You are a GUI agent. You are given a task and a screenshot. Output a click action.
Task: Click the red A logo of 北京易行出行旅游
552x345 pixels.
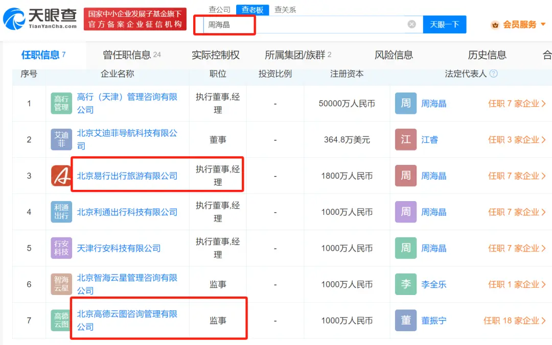tap(61, 176)
